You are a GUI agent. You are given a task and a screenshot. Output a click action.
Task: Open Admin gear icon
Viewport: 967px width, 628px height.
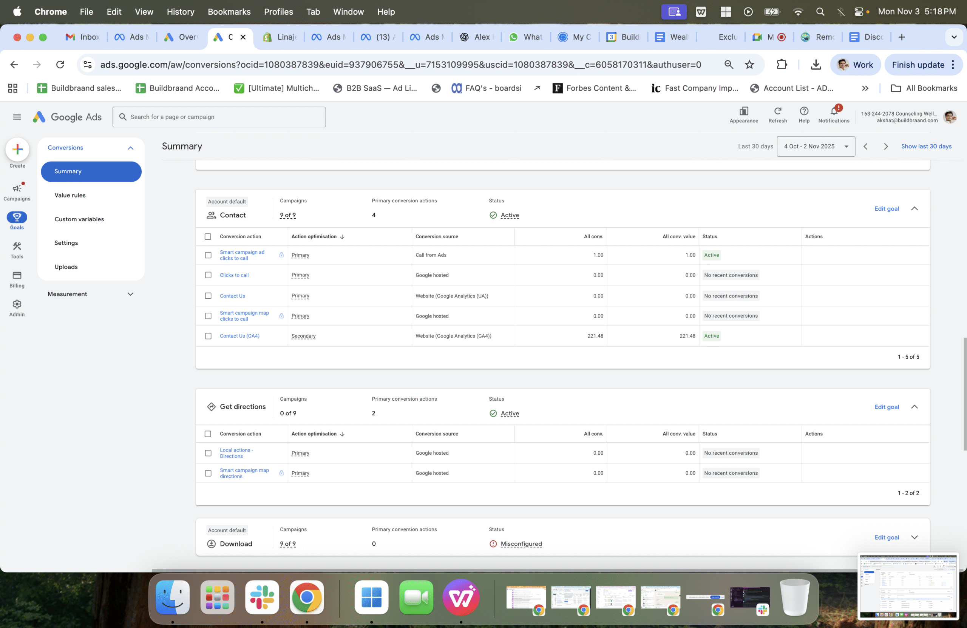coord(17,304)
